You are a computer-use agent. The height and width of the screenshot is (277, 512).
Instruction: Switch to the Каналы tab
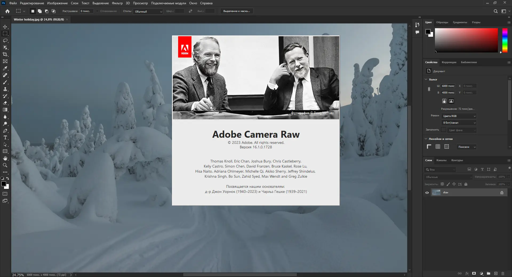pos(441,160)
